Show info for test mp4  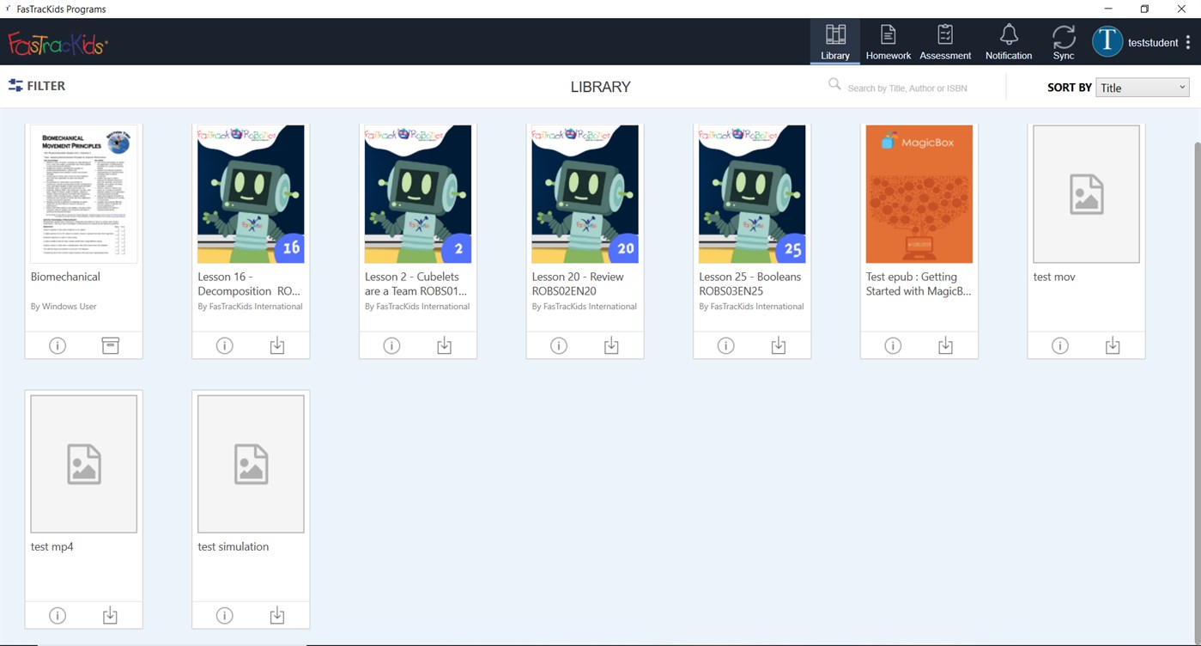point(58,615)
